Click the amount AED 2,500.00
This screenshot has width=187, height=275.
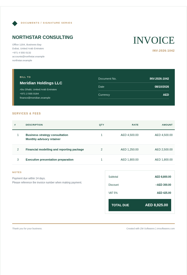(164, 149)
